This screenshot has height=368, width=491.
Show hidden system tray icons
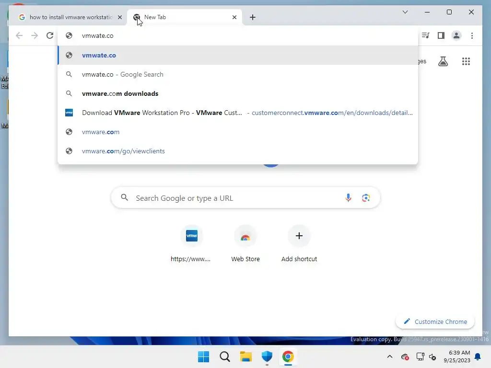click(x=389, y=356)
